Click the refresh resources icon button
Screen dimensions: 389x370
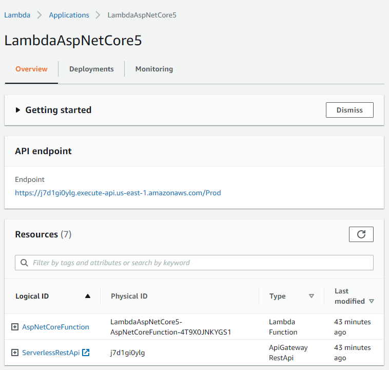coord(361,234)
